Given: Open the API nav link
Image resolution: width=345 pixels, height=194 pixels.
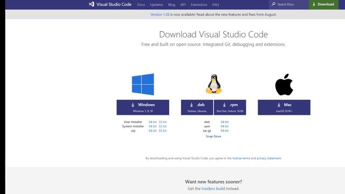Looking at the screenshot, I should [183, 4].
